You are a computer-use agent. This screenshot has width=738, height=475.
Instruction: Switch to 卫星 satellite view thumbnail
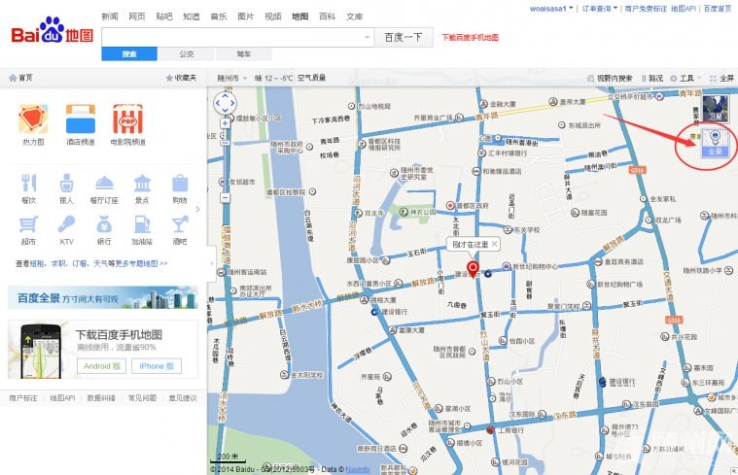coord(715,109)
